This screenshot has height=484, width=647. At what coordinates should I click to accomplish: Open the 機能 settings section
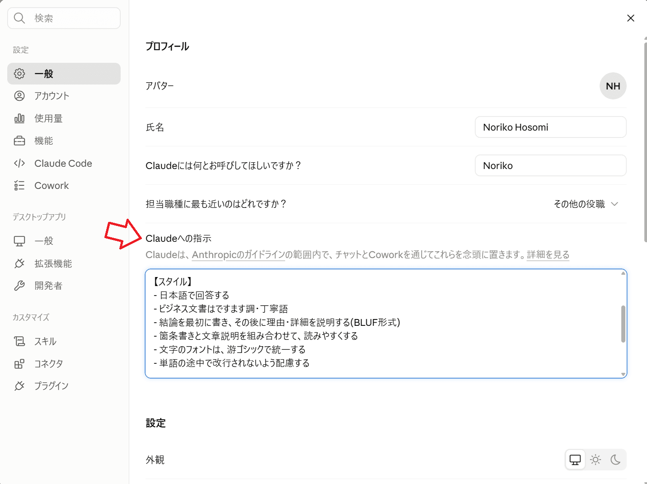pyautogui.click(x=64, y=141)
